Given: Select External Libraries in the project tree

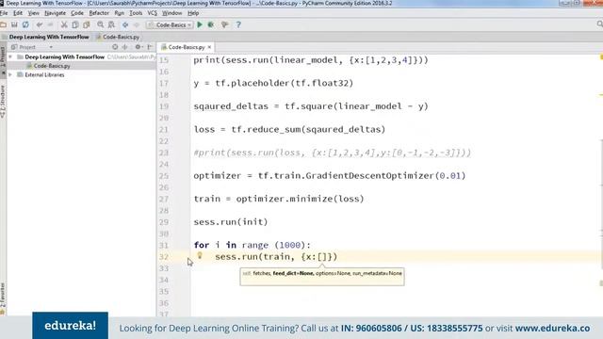Looking at the screenshot, I should coord(44,75).
